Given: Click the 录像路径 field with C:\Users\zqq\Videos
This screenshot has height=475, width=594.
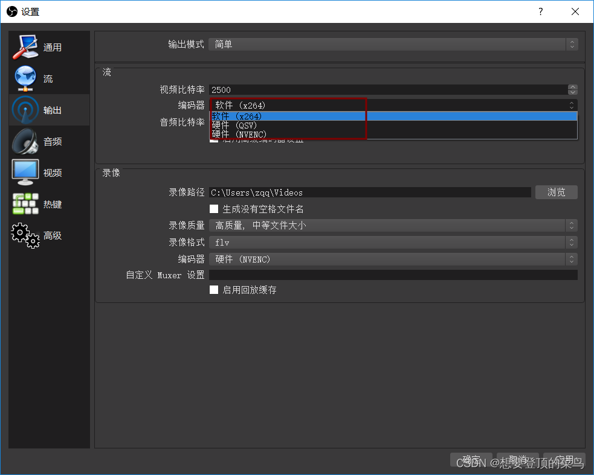Looking at the screenshot, I should click(370, 193).
